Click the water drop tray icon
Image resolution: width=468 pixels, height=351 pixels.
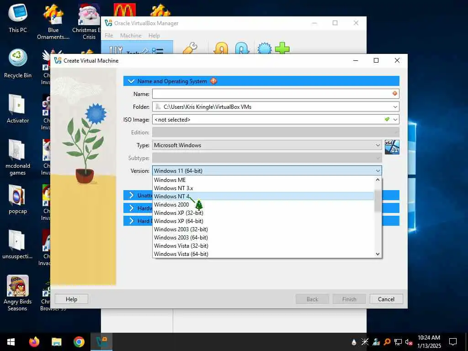click(354, 342)
